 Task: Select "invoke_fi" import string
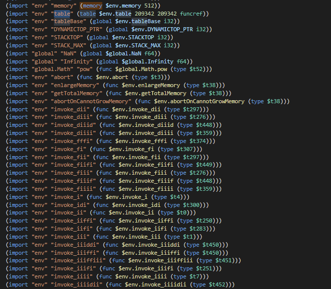coord(69,150)
